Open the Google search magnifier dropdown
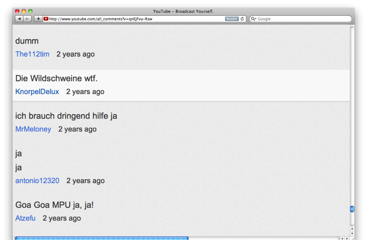 (254, 19)
